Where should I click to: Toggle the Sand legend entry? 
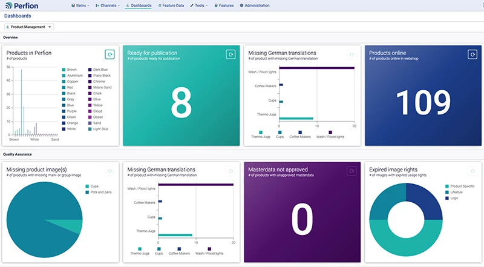pyautogui.click(x=95, y=123)
